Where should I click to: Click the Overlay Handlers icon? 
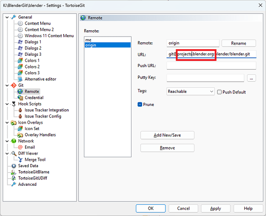pos(20,135)
